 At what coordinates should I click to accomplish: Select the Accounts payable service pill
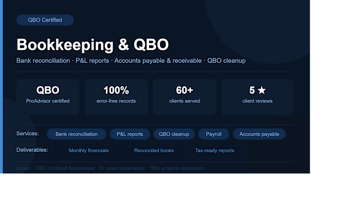259,134
